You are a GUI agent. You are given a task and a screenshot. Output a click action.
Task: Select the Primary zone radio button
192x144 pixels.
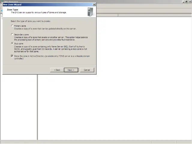[12, 26]
